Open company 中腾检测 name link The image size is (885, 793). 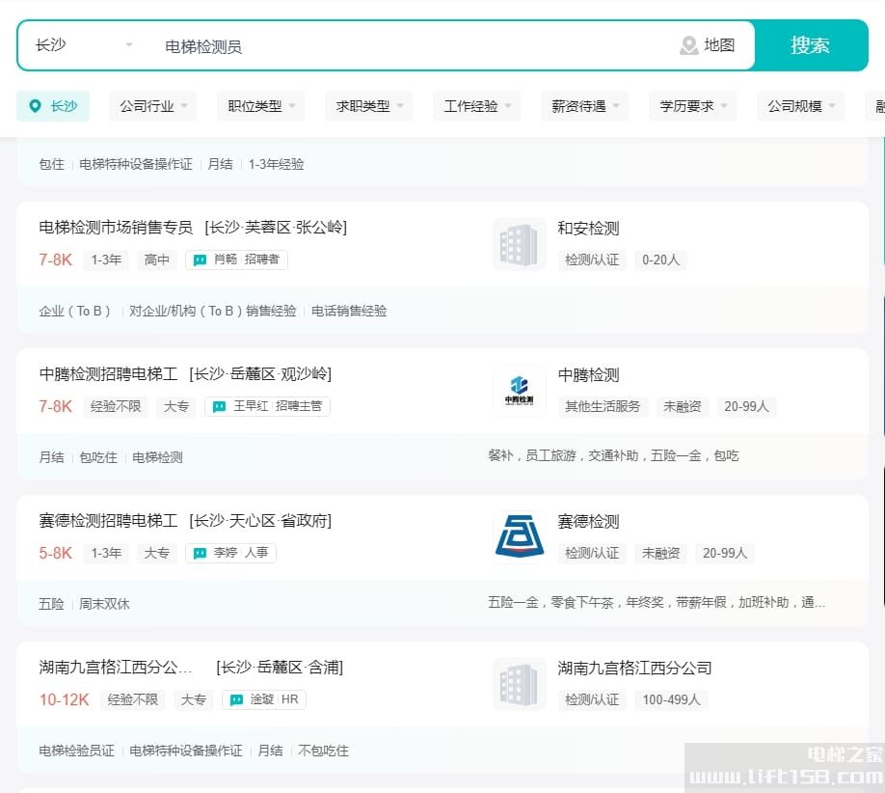click(588, 375)
